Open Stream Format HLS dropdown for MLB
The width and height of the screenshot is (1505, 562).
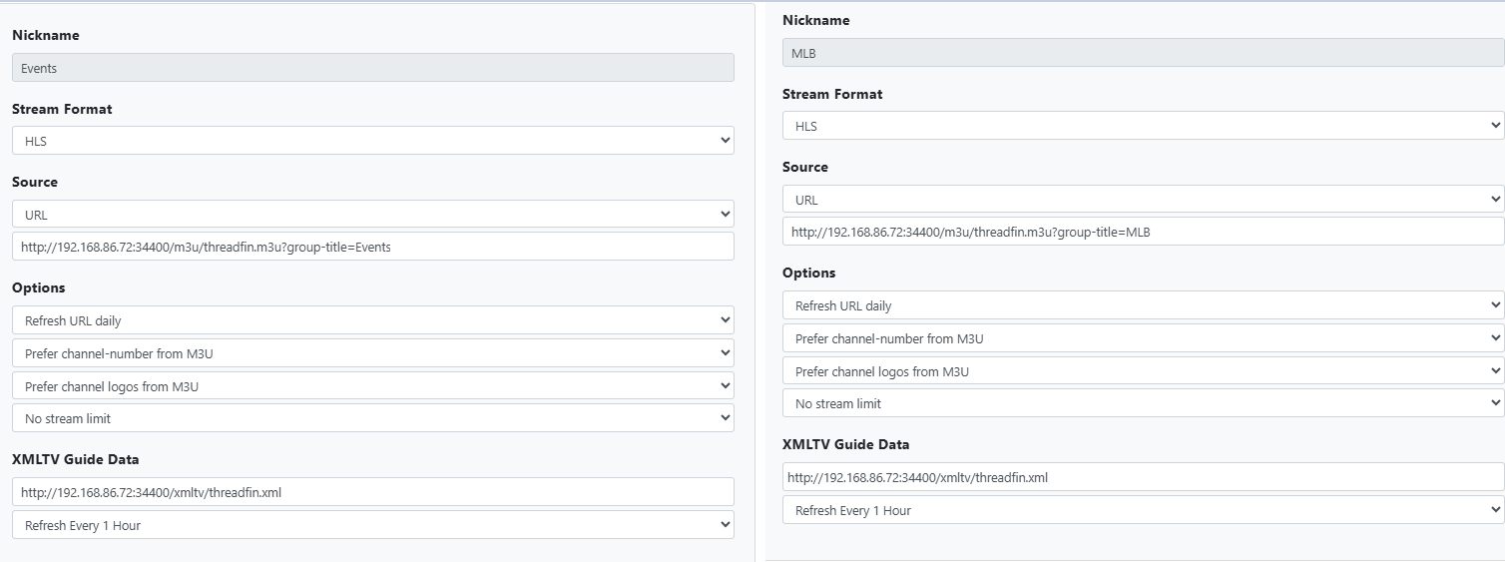click(1143, 126)
